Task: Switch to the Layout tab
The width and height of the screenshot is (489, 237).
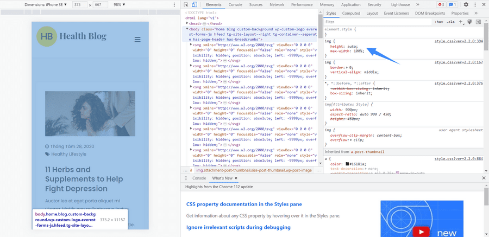Action: click(x=372, y=14)
